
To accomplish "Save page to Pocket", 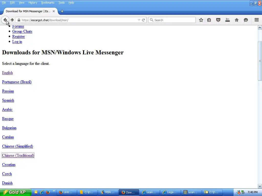I will point(218,20).
